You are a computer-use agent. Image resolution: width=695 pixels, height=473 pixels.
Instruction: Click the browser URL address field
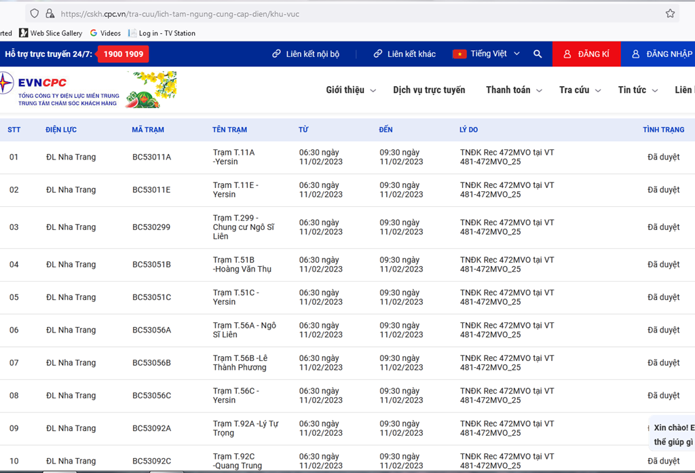[339, 14]
